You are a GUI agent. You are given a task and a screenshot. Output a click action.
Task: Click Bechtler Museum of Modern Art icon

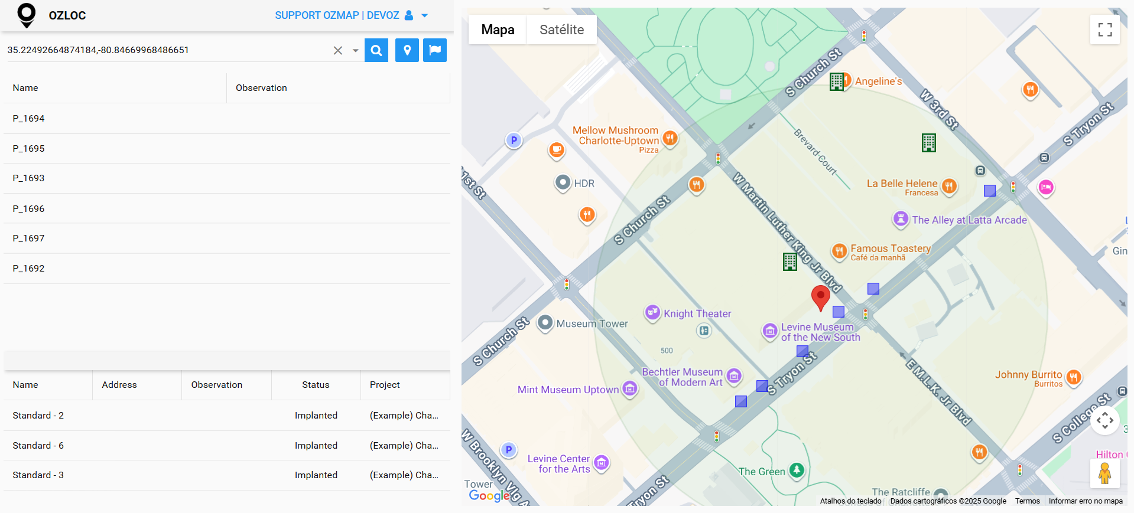(734, 376)
